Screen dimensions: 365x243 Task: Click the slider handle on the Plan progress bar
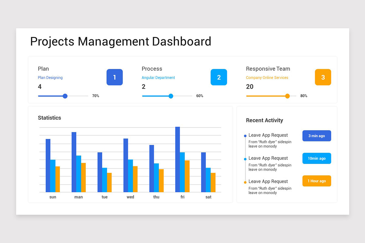[x=65, y=96]
